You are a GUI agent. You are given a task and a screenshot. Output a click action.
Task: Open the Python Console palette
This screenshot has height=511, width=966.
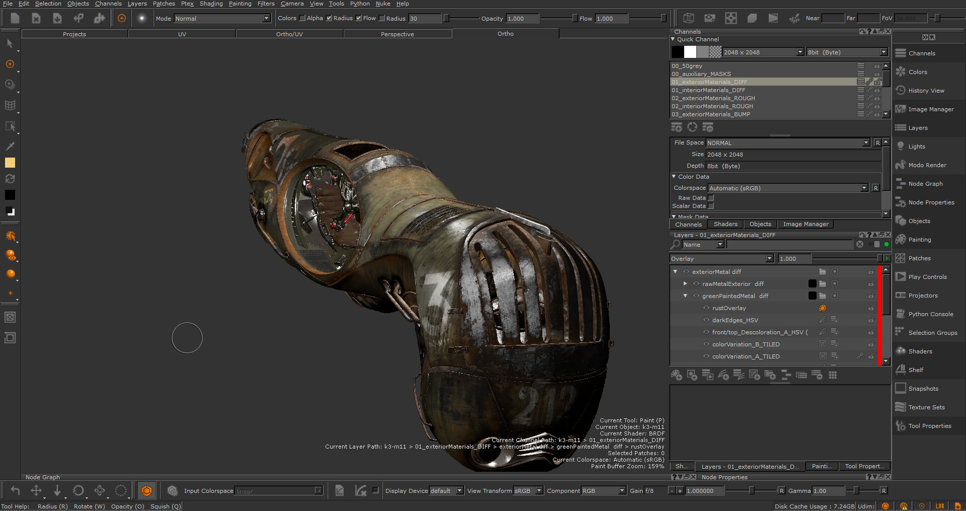(x=930, y=314)
